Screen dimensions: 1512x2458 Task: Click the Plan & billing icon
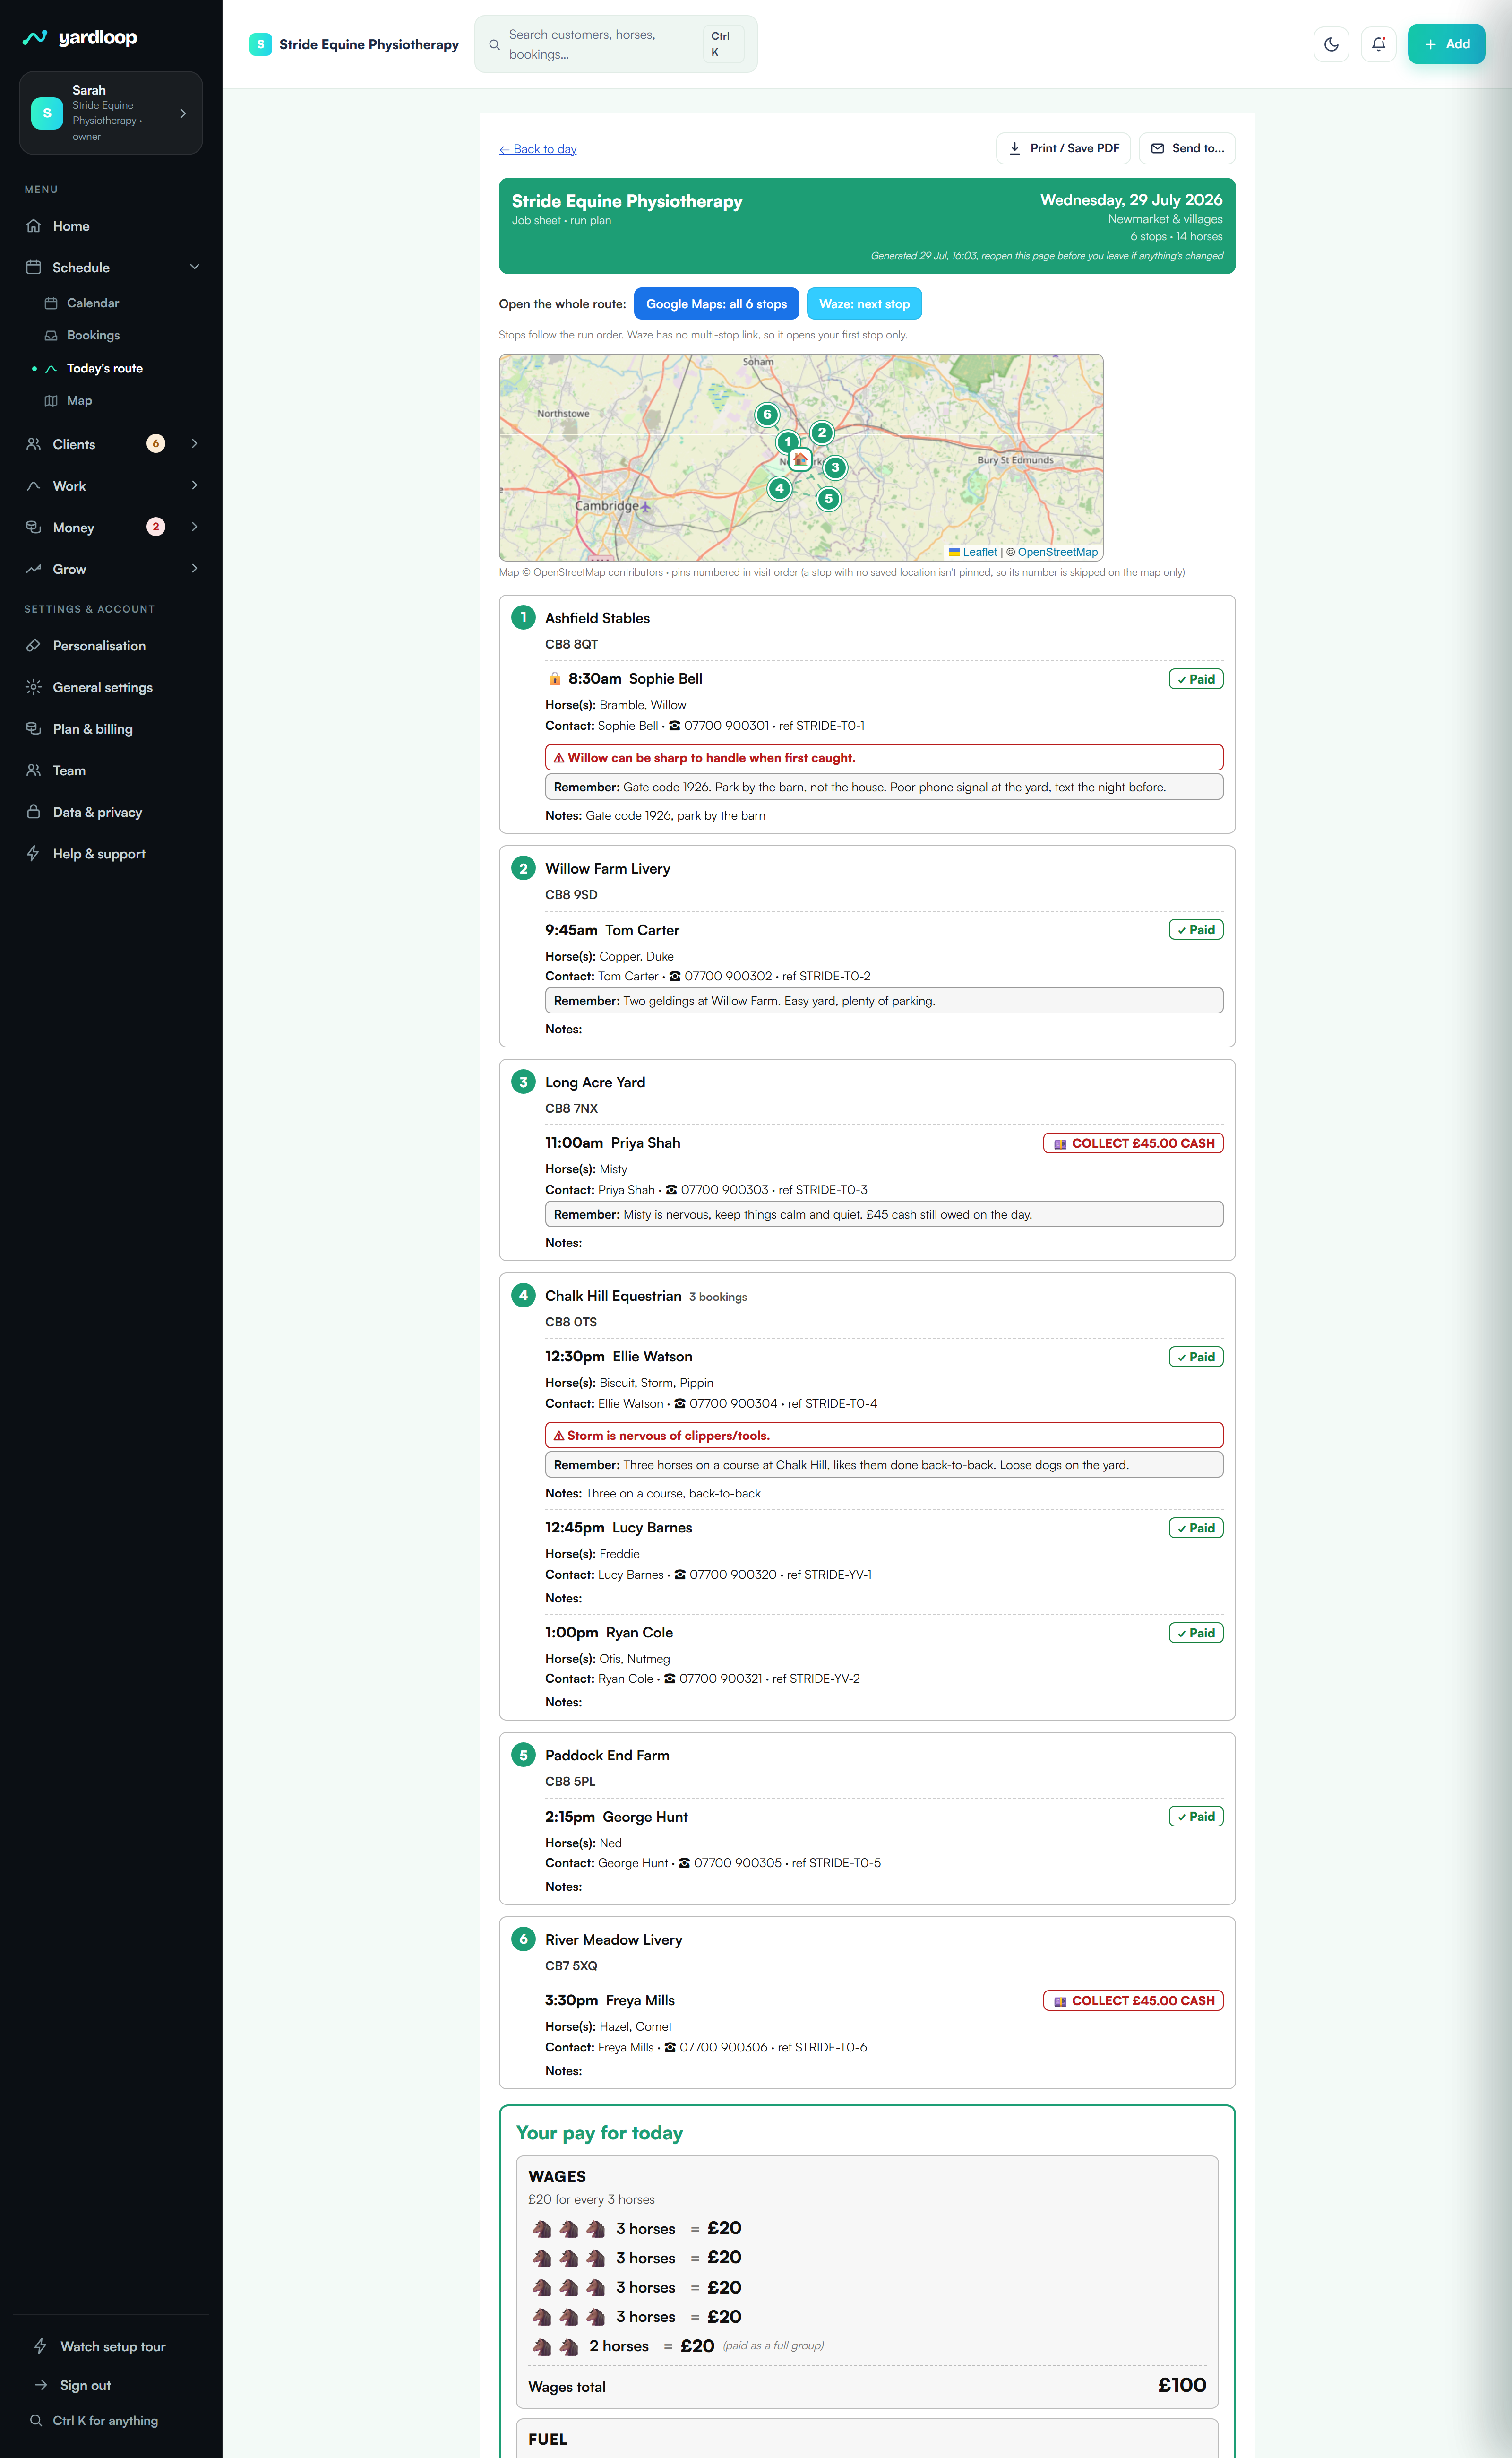point(33,728)
